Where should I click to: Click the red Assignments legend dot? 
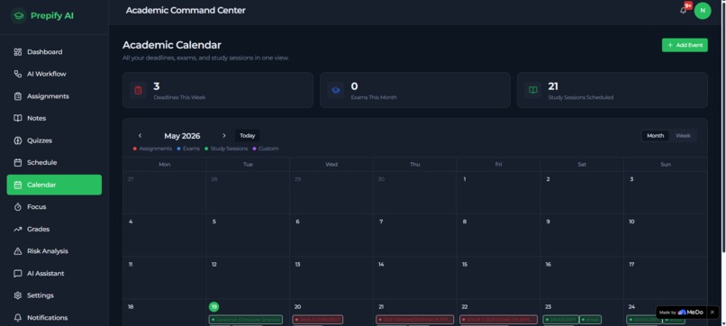coord(135,149)
